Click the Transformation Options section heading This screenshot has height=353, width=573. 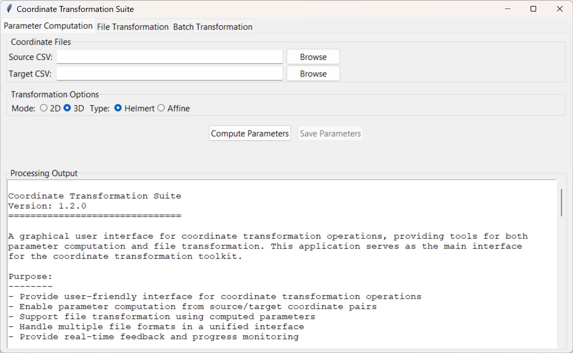click(54, 94)
